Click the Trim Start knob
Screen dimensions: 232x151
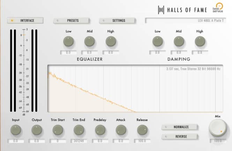point(58,130)
